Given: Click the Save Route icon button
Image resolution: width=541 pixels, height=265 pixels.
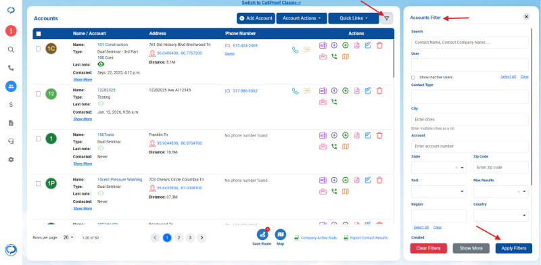Looking at the screenshot, I should click(262, 235).
